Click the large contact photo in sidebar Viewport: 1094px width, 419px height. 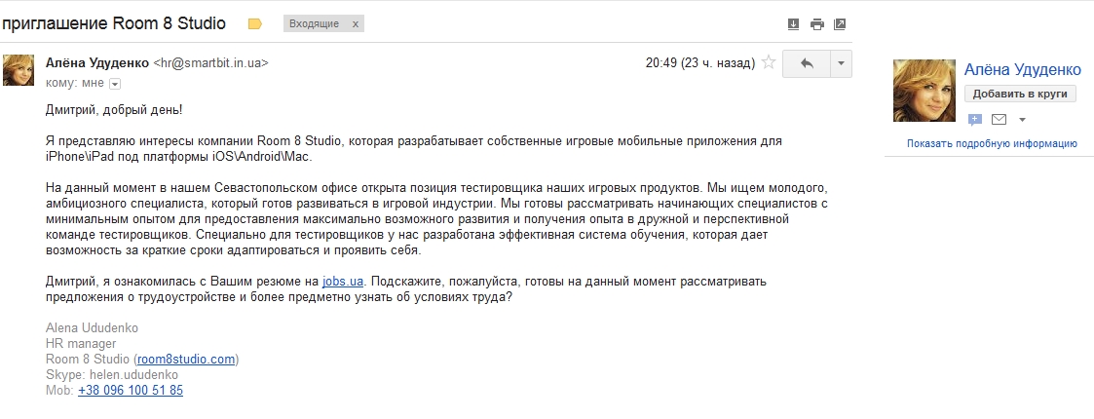coord(924,91)
